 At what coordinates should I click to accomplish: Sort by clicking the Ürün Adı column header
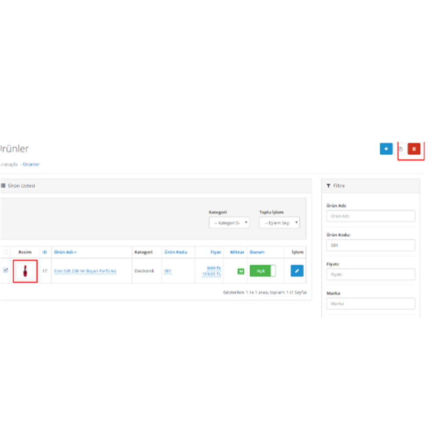(x=65, y=252)
